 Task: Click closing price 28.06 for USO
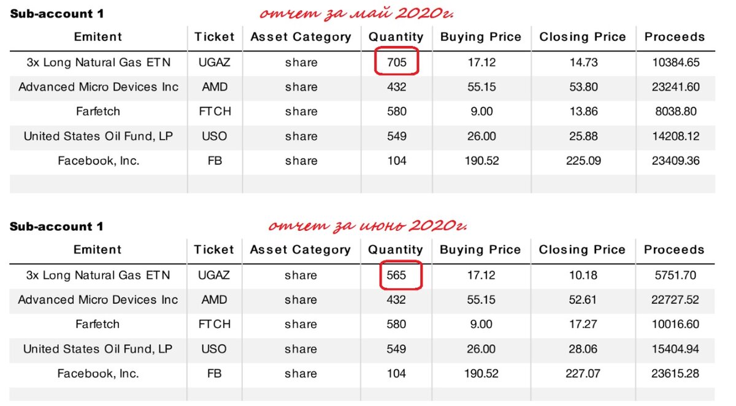(x=583, y=348)
